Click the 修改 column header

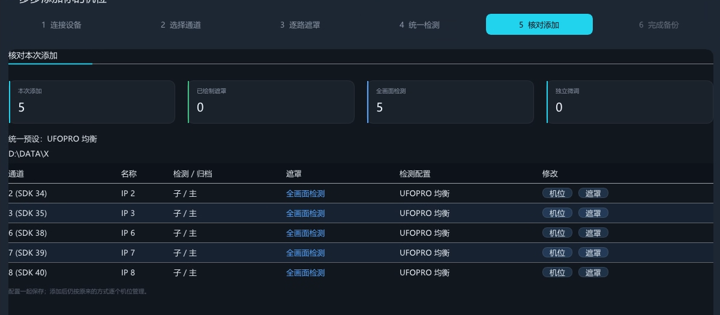(x=550, y=173)
